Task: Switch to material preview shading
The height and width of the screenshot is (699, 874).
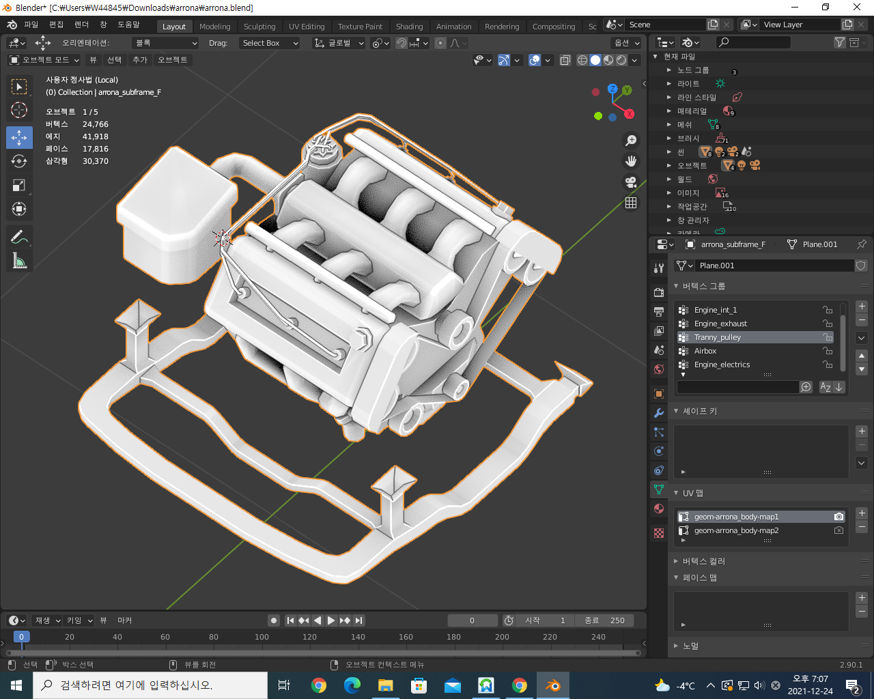Action: point(608,60)
